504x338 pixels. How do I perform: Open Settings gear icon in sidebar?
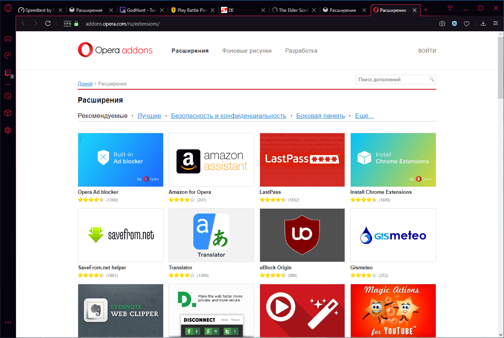click(8, 130)
